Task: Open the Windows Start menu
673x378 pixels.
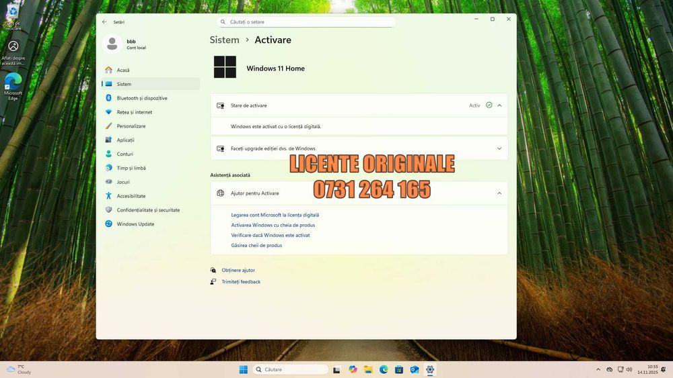Action: coord(244,369)
